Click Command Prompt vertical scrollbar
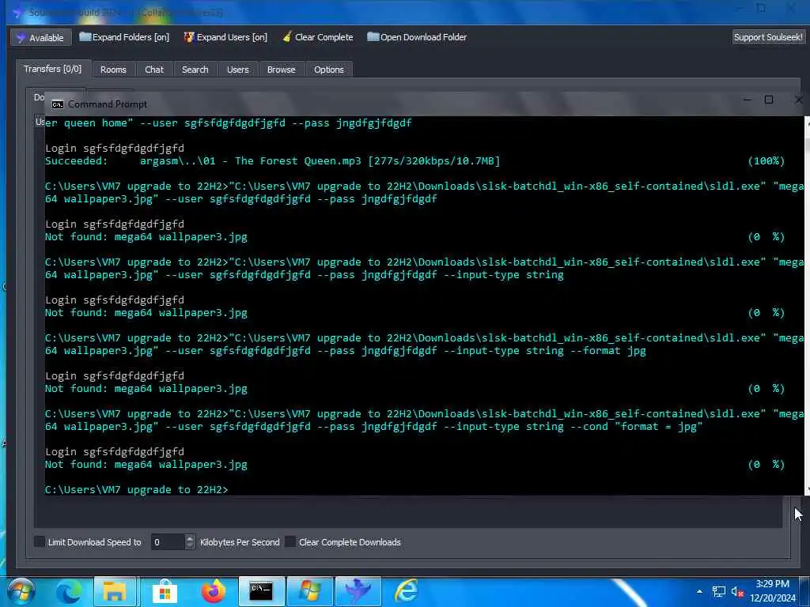810x607 pixels. click(807, 304)
